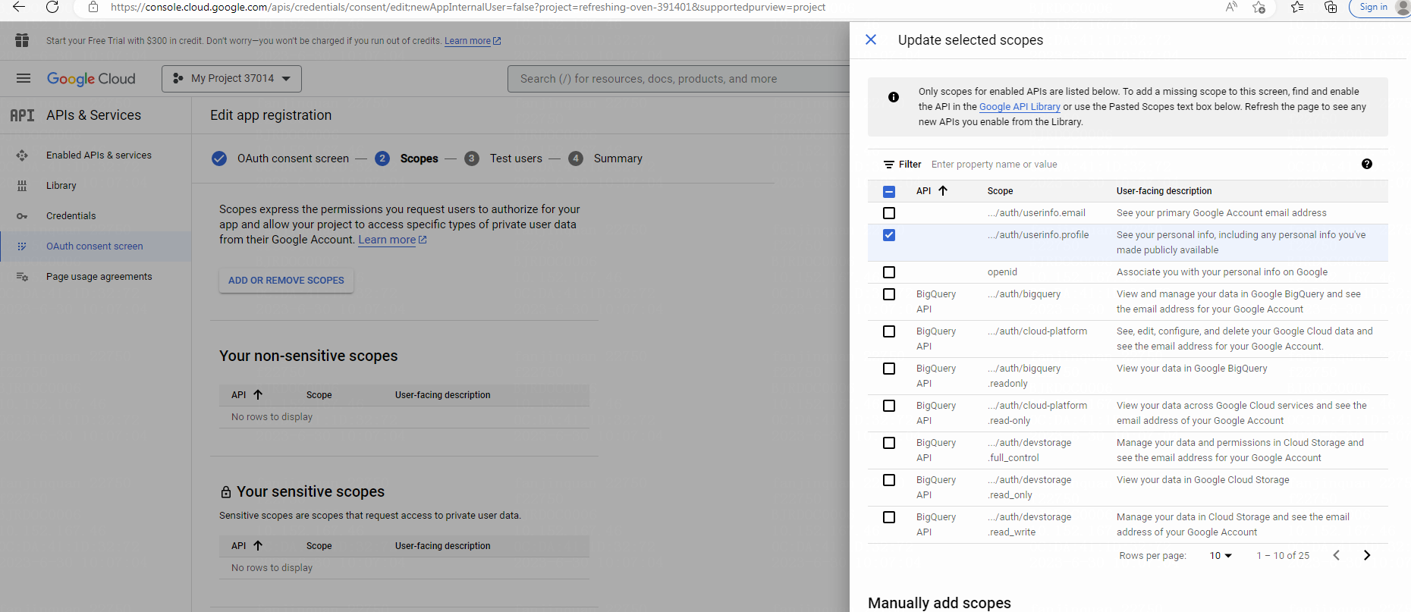Uncheck the userinfo.profile scope
Image resolution: width=1411 pixels, height=612 pixels.
click(x=889, y=235)
